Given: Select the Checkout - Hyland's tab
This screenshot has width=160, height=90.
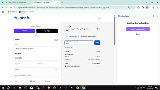Looking at the screenshot, I should click(46, 2).
